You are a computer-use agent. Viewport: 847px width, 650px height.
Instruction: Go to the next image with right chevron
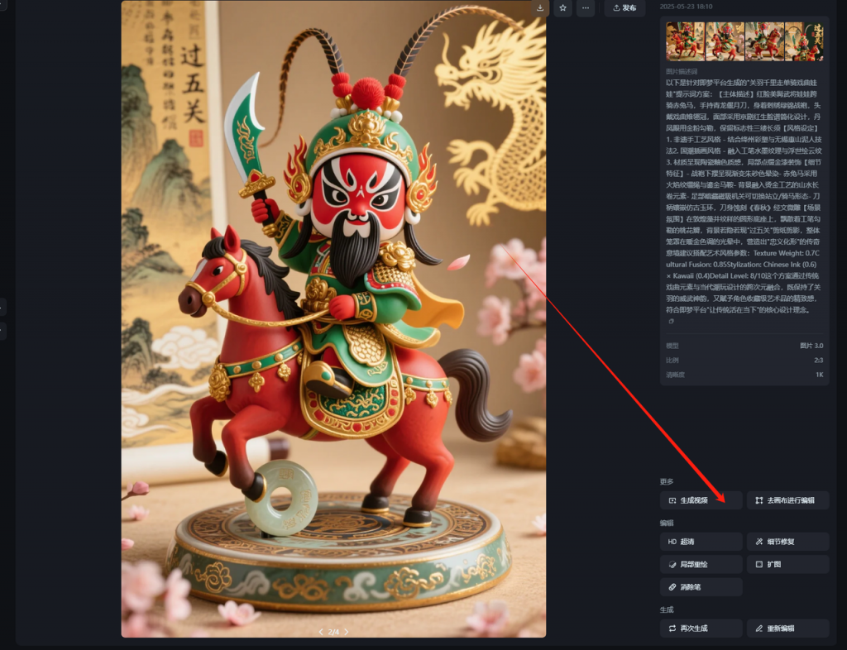[x=347, y=632]
